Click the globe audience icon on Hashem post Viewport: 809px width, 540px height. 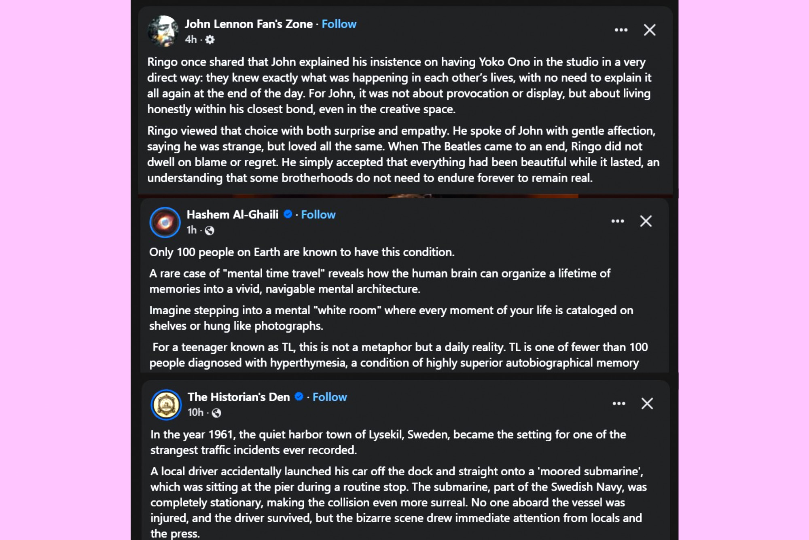(x=210, y=231)
